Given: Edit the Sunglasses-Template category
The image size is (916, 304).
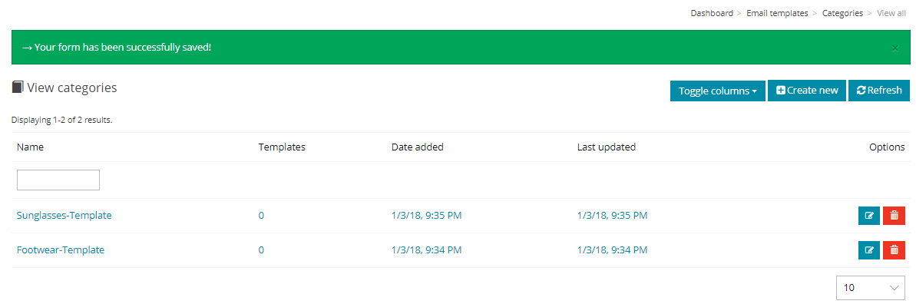Looking at the screenshot, I should (869, 216).
